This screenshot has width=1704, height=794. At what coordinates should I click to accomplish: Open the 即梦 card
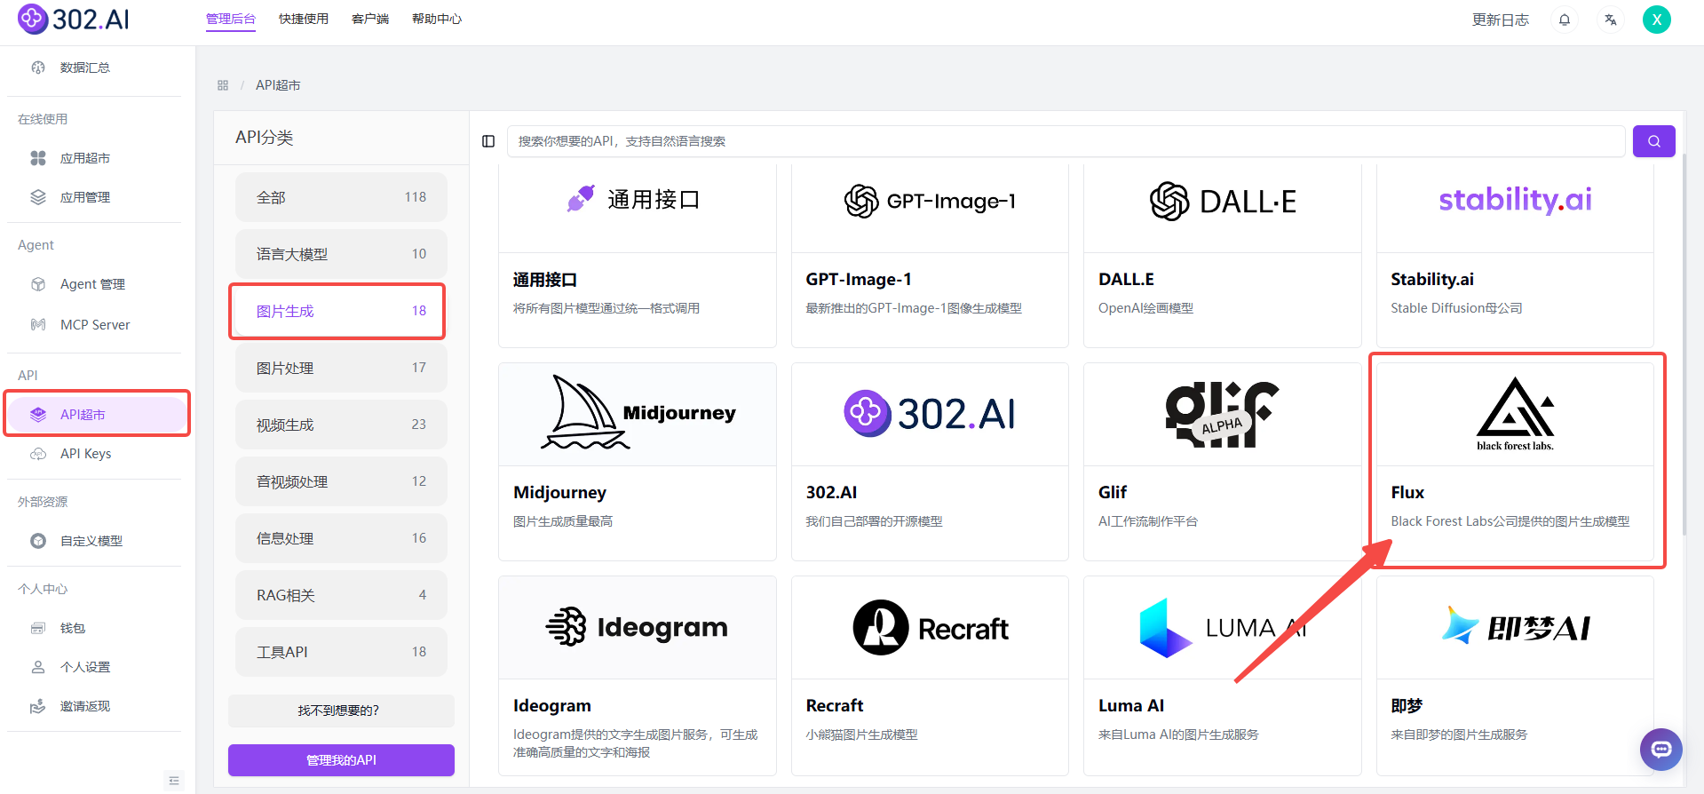pos(1515,675)
